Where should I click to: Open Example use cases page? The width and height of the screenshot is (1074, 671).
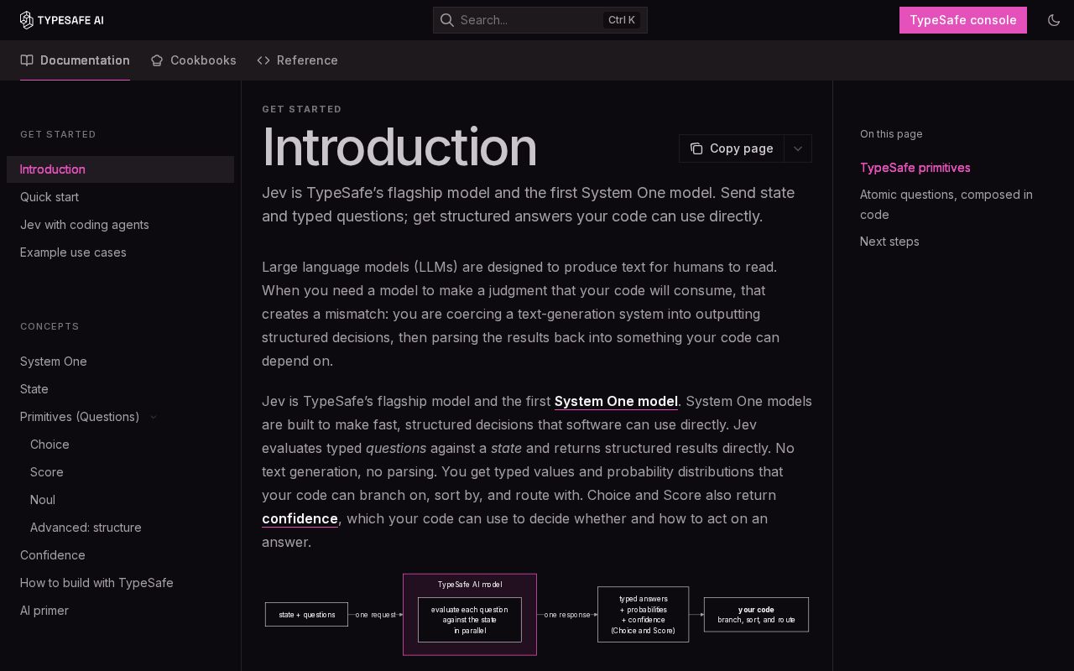[120, 252]
